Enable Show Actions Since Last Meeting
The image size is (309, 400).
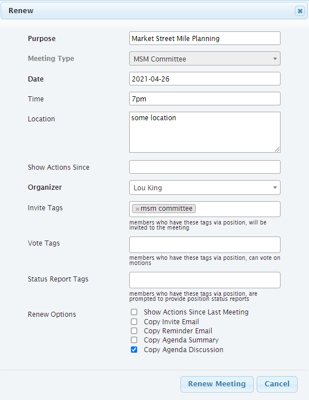pyautogui.click(x=134, y=312)
